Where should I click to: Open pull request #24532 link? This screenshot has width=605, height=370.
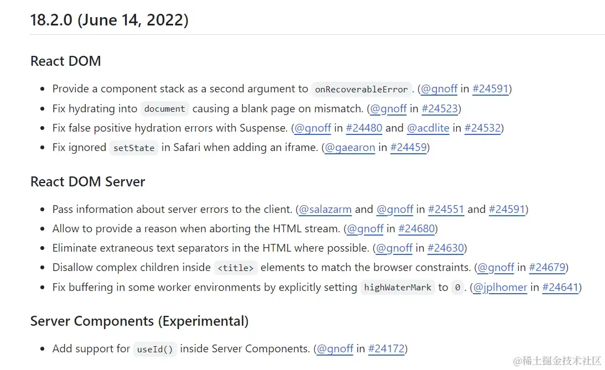click(x=482, y=128)
